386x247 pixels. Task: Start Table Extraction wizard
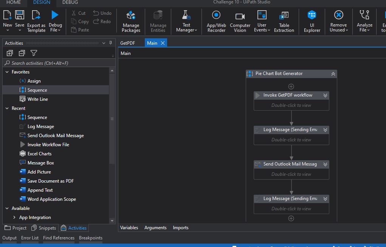284,22
